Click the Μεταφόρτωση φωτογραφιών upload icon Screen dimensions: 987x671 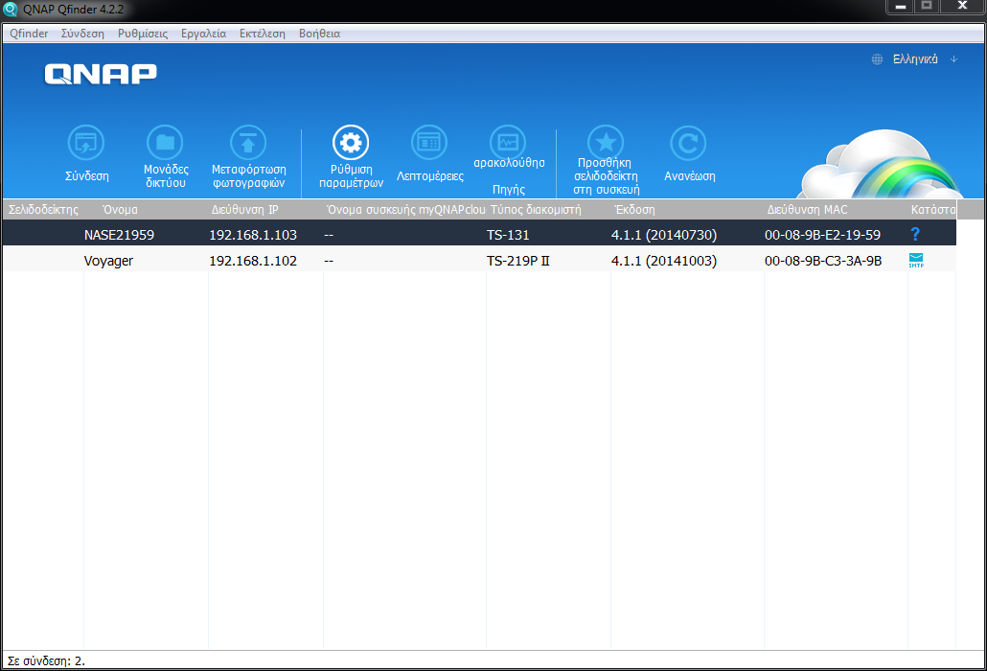pyautogui.click(x=248, y=144)
